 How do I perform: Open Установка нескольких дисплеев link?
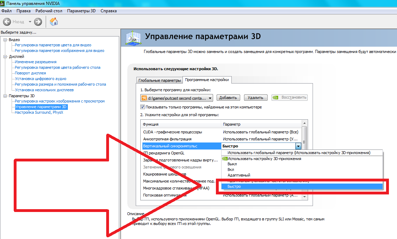pyautogui.click(x=44, y=90)
